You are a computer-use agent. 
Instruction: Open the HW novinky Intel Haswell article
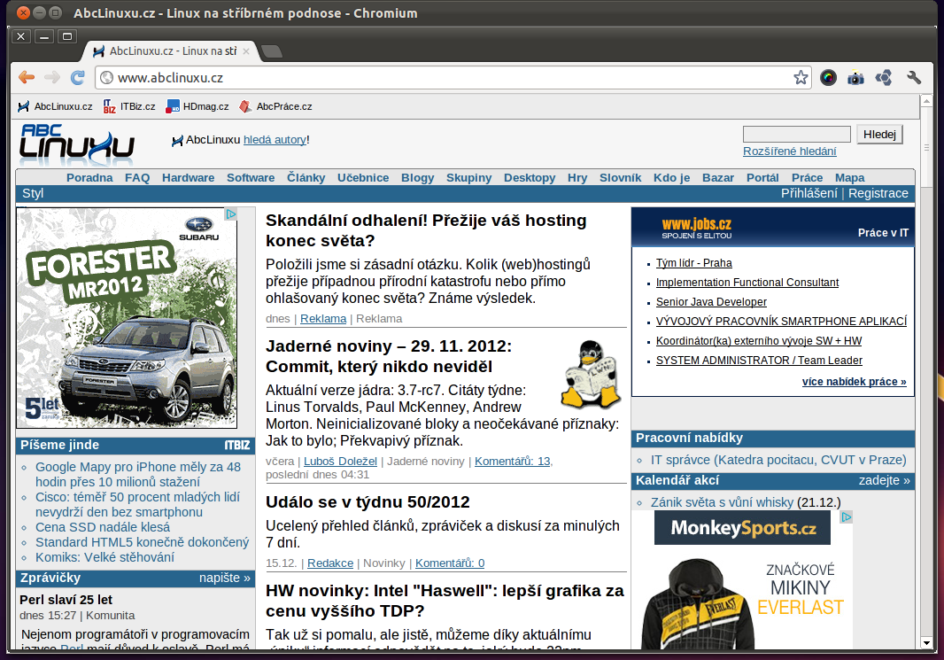(x=445, y=601)
